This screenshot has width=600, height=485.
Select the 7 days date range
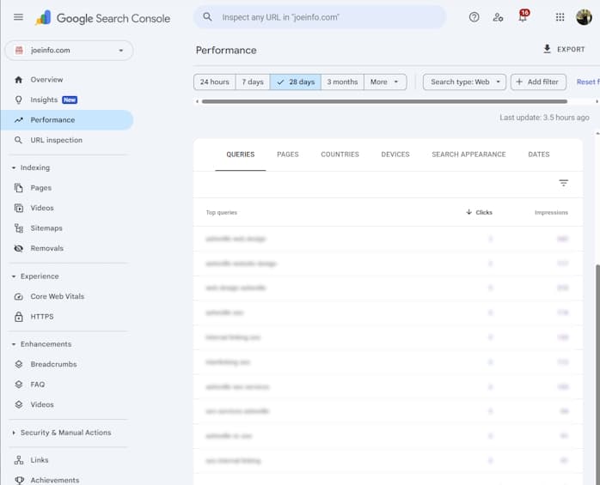tap(252, 82)
